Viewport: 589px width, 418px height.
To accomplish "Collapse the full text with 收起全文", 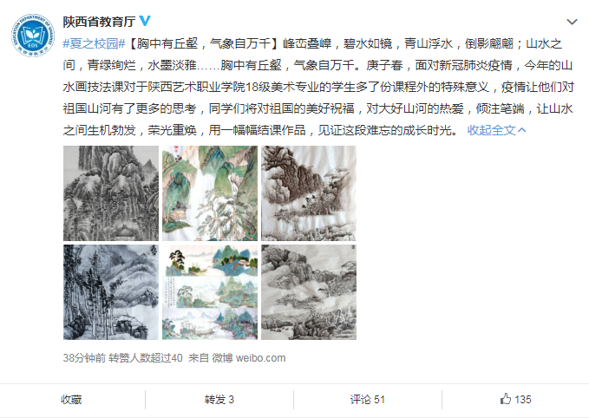I will pyautogui.click(x=491, y=130).
